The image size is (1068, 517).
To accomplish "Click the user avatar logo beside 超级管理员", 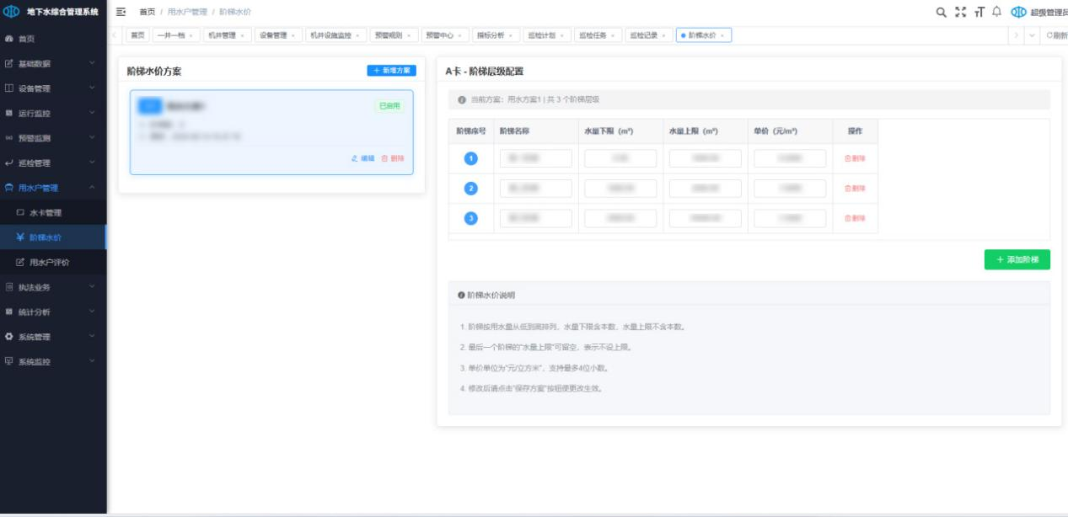I will tap(1018, 12).
